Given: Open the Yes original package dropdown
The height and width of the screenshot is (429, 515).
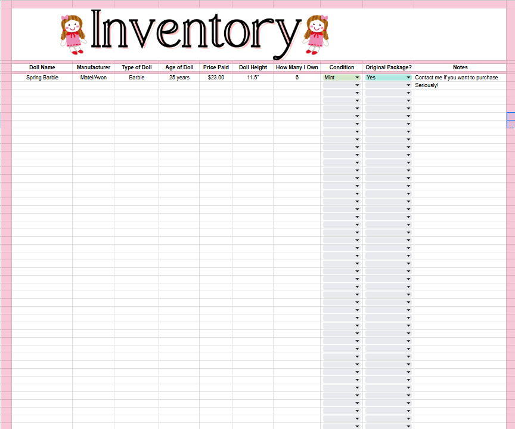Looking at the screenshot, I should [x=388, y=78].
